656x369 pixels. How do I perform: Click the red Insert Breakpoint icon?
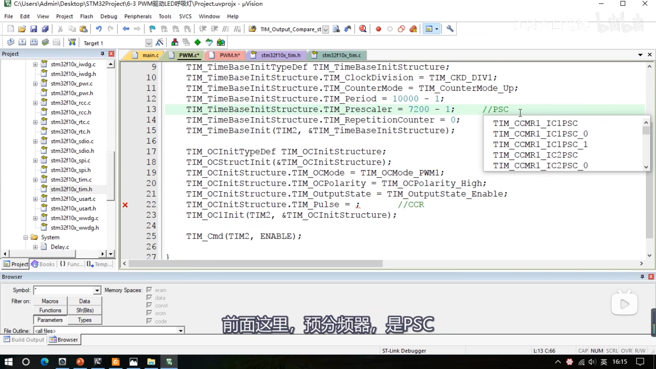click(x=378, y=29)
